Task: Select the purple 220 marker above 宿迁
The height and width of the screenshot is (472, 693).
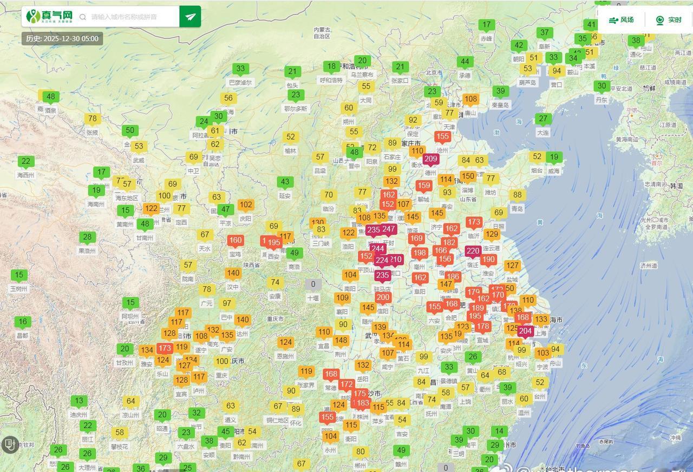Action: (x=473, y=251)
